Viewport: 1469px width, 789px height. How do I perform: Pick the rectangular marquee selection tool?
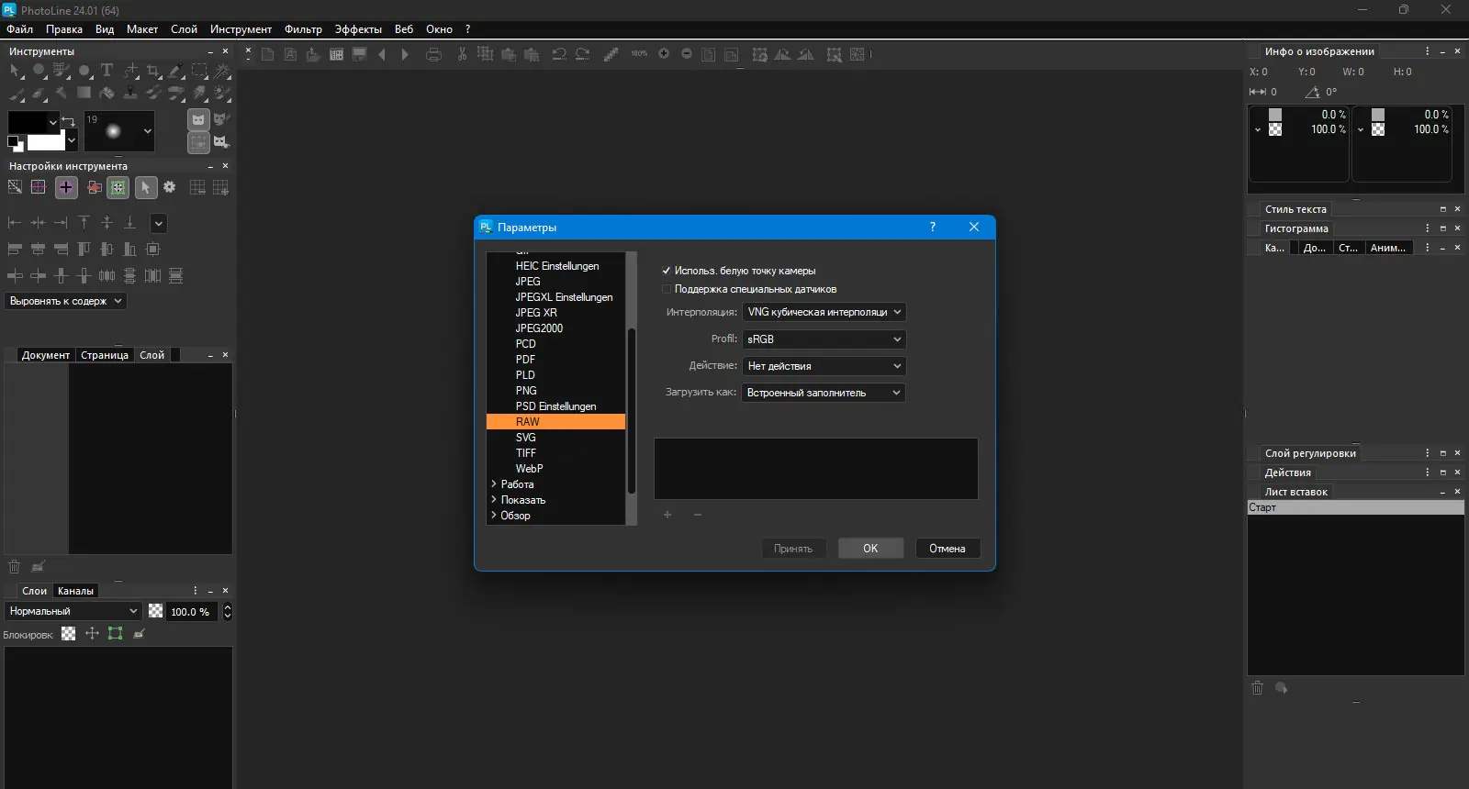[x=199, y=71]
